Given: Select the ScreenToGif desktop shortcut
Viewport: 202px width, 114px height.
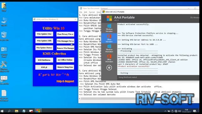Looking at the screenshot, I should pos(4,80).
